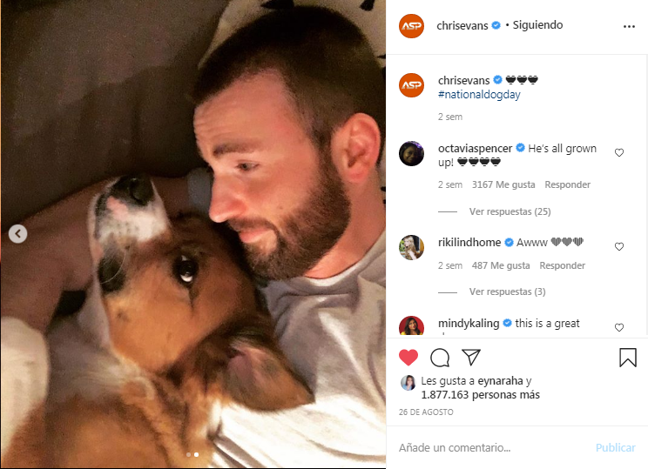Viewport: 648px width, 469px height.
Task: Open chrisevans profile avatar in header
Action: click(411, 26)
